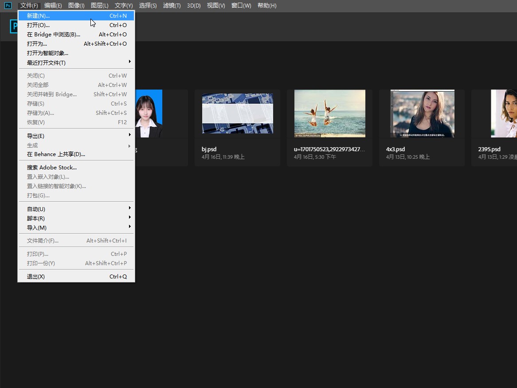Open the bj.psd circuit board thumbnail

coord(237,114)
